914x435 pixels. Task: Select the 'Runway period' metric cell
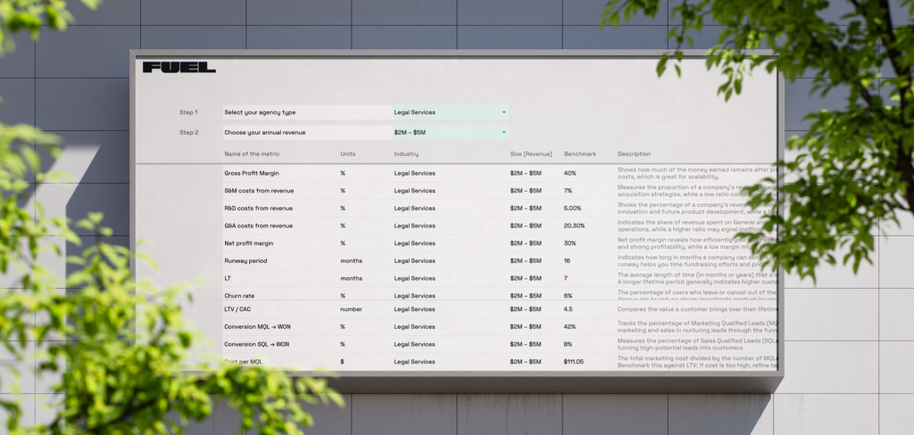click(x=245, y=261)
